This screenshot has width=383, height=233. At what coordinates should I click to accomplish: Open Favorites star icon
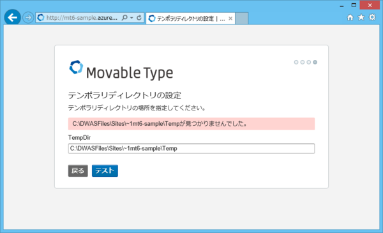click(361, 17)
